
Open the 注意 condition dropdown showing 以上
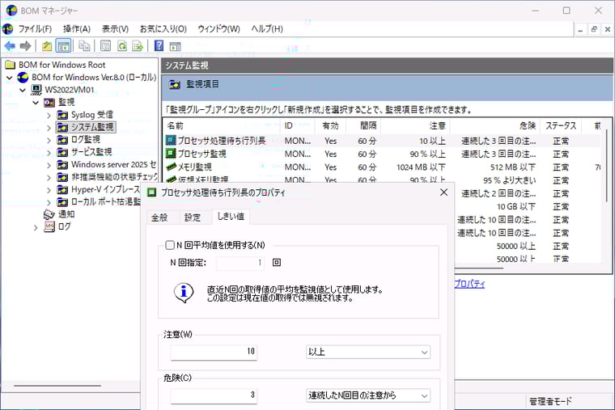(368, 352)
